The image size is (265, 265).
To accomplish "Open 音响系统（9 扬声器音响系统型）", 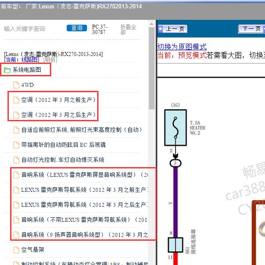I will (x=85, y=235).
